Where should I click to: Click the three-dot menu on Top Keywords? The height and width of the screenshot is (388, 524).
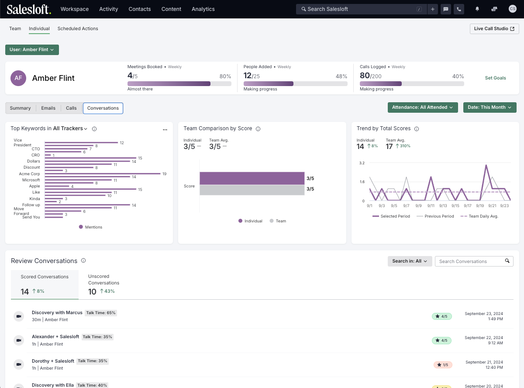165,129
